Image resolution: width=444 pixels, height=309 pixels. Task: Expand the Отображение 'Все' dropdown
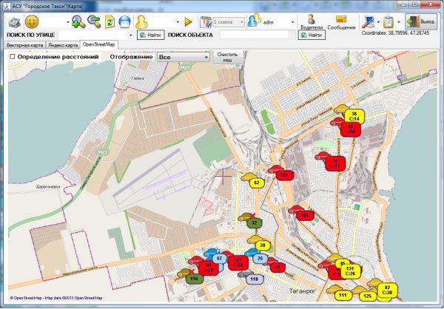click(x=183, y=57)
